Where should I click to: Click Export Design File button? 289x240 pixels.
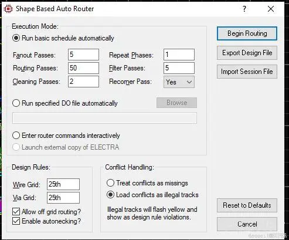pos(247,53)
